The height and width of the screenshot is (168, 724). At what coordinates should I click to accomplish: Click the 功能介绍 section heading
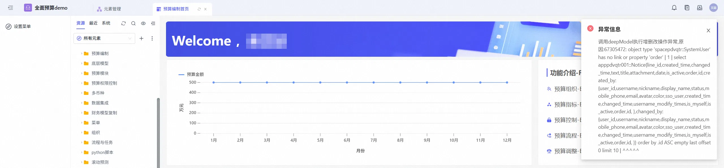(566, 73)
